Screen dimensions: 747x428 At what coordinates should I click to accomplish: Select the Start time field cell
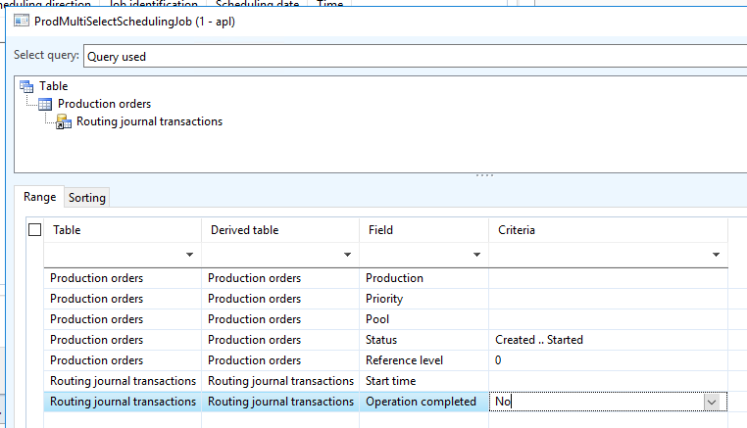[424, 381]
